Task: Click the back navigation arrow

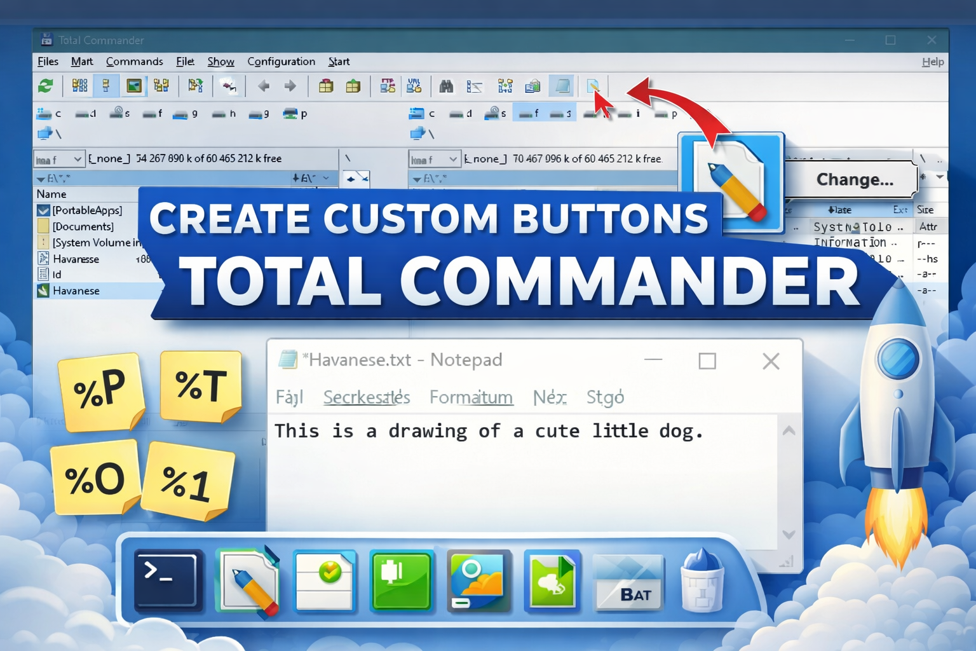Action: (263, 86)
